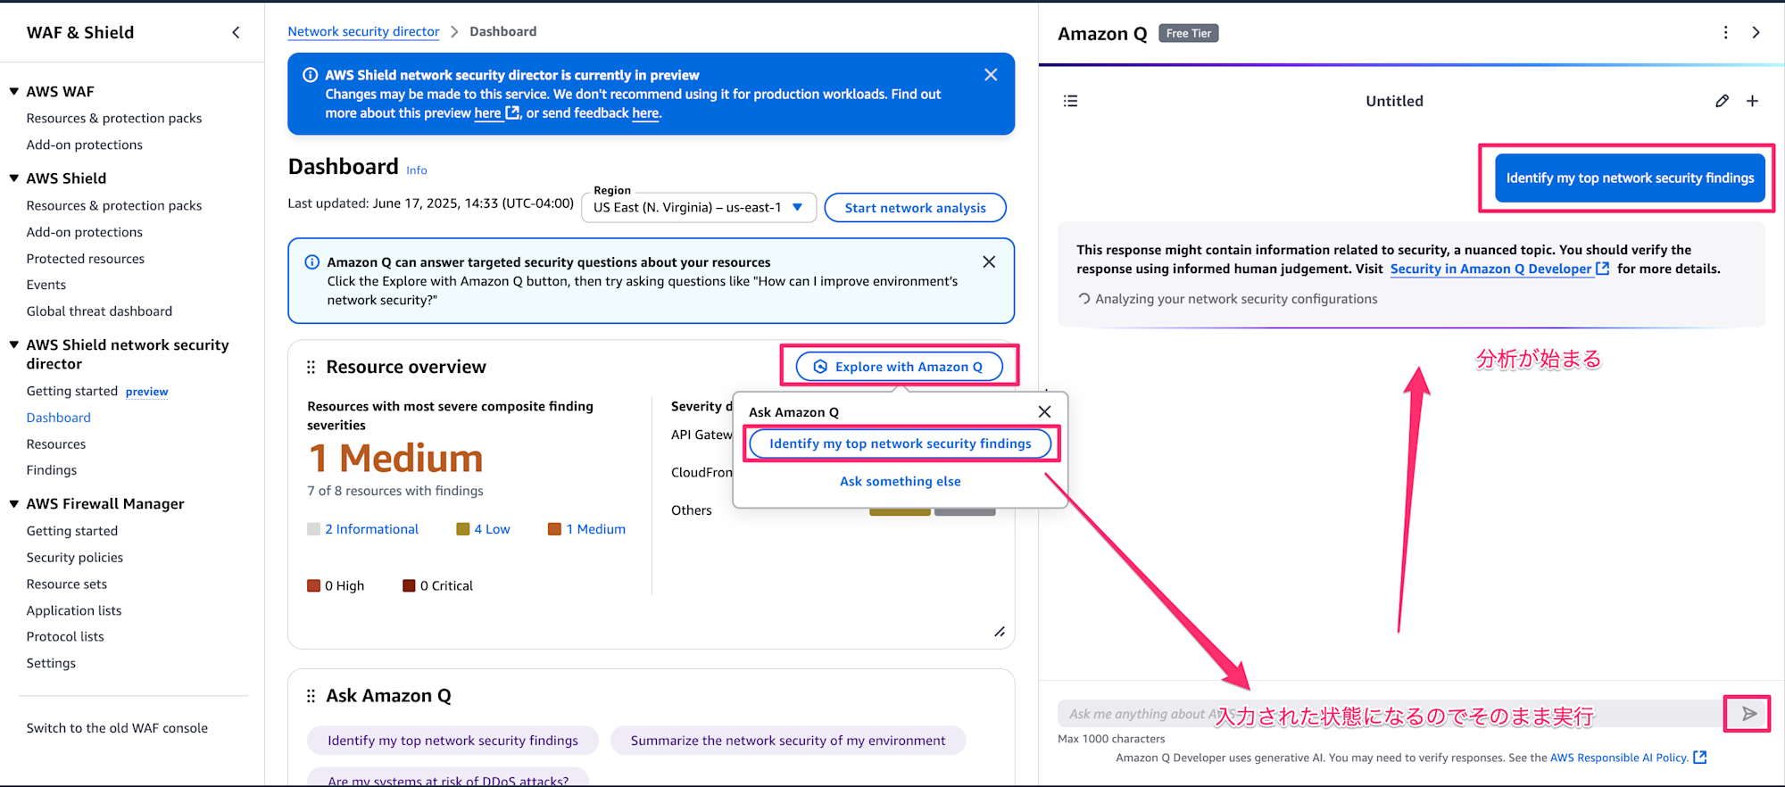Open Application lists page
This screenshot has height=787, width=1785.
(73, 610)
